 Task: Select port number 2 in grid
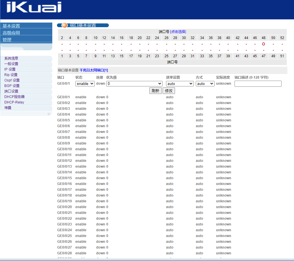point(62,38)
